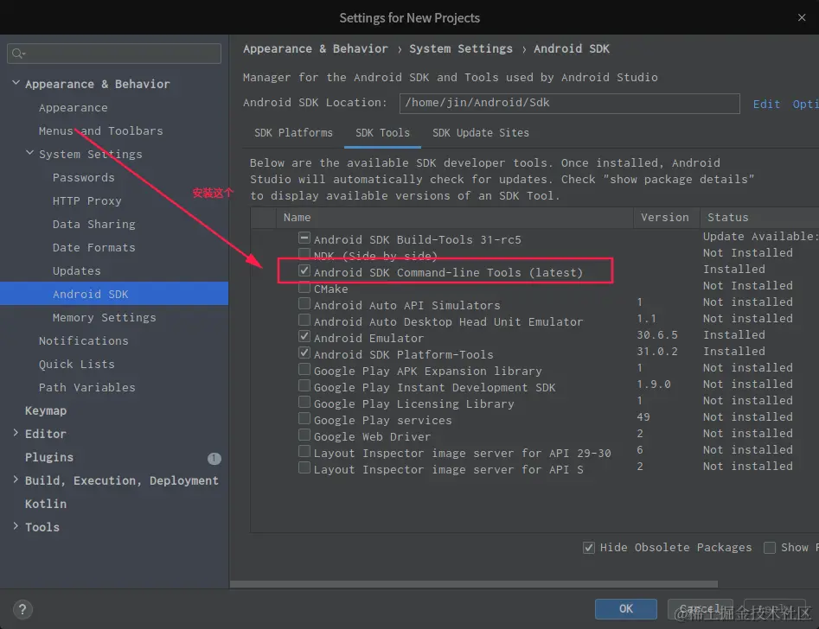819x629 pixels.
Task: Click the Android SDK Location field
Action: click(x=569, y=103)
